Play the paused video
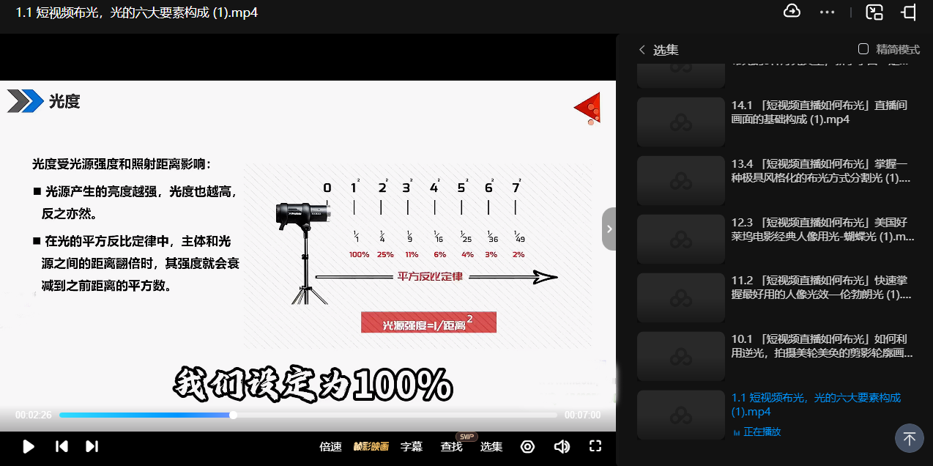 coord(29,446)
